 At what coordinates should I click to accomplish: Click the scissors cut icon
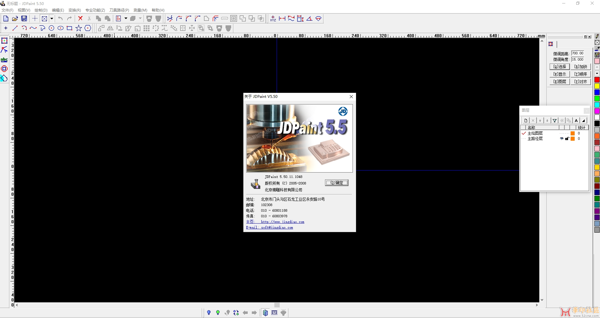coord(89,19)
